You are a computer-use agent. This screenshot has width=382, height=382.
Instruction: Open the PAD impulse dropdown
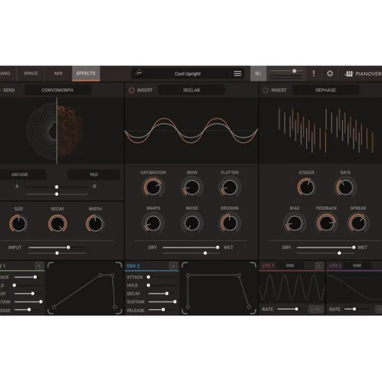(x=94, y=175)
